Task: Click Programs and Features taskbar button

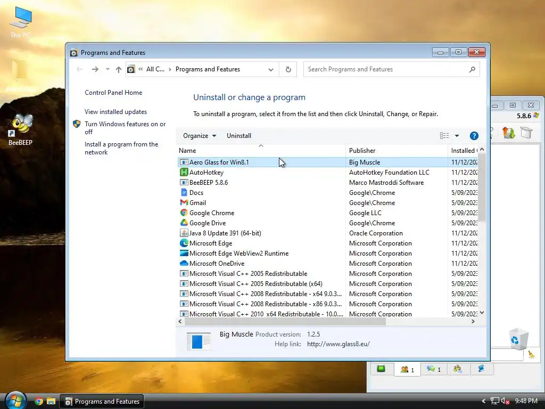Action: pyautogui.click(x=102, y=402)
